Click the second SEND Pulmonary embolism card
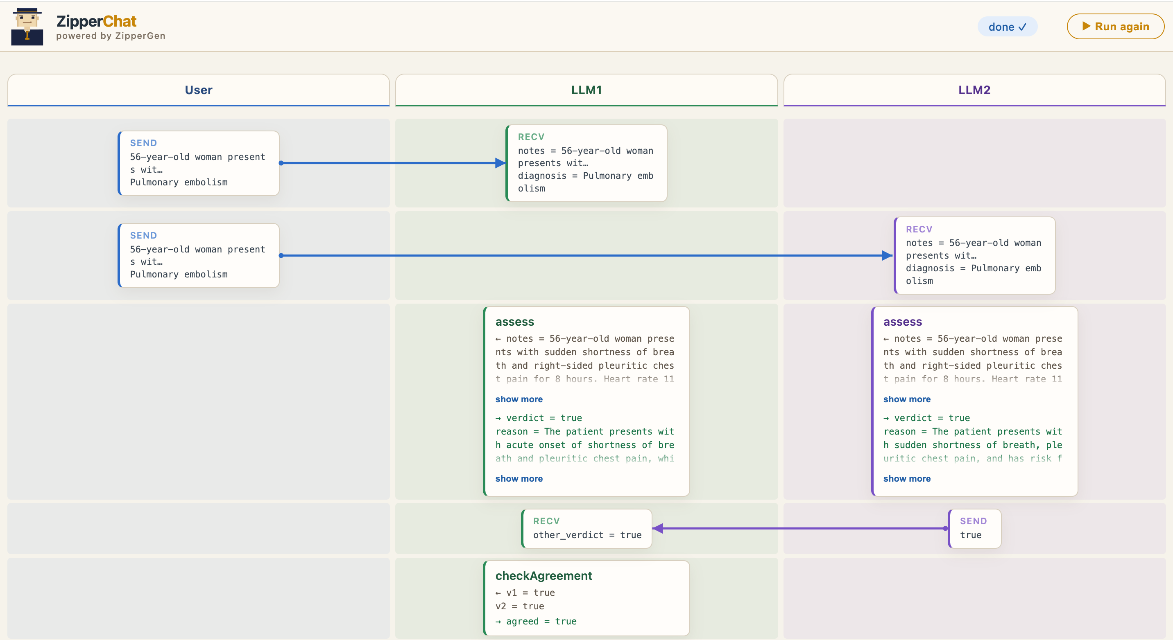1173x640 pixels. point(198,256)
